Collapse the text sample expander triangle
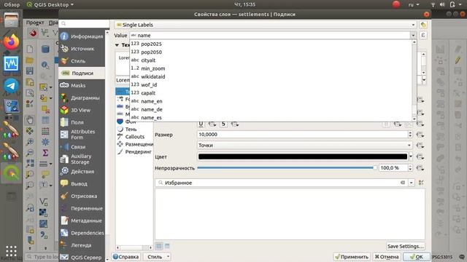Image resolution: width=467 pixels, height=262 pixels. pos(117,45)
